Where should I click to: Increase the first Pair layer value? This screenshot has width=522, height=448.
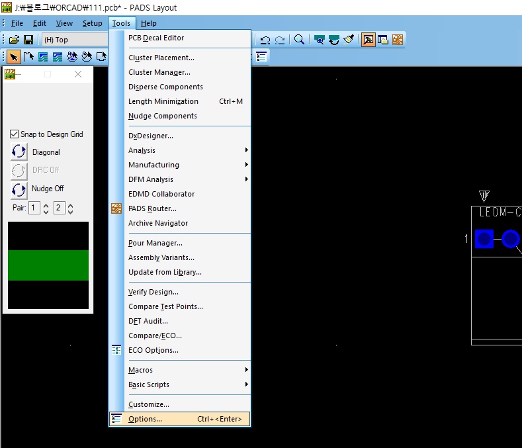[x=46, y=205]
